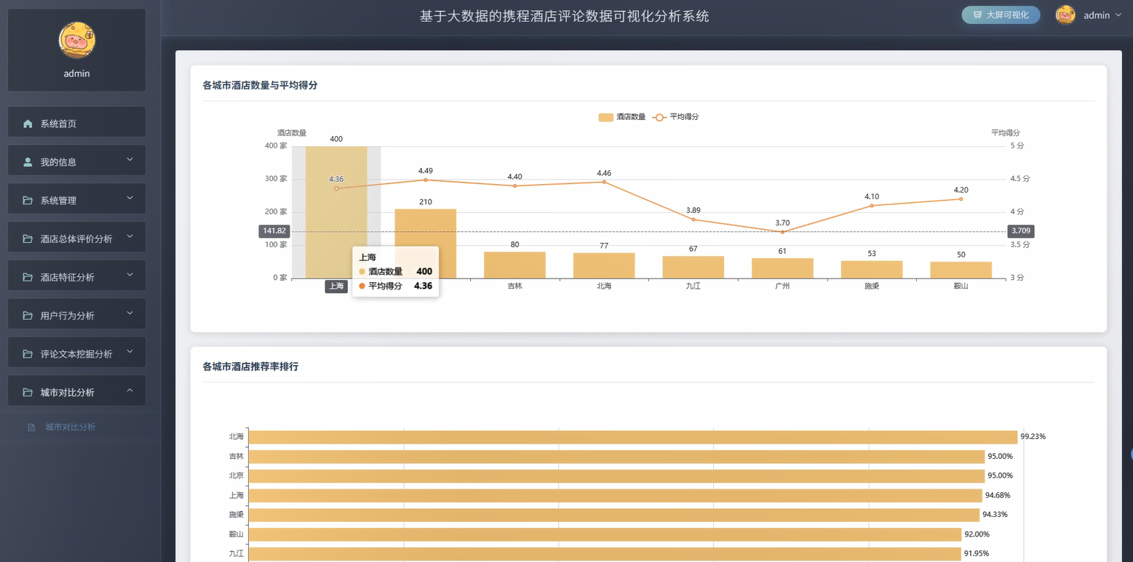Click the 141.82 axis pointer label
This screenshot has width=1133, height=562.
click(x=274, y=231)
